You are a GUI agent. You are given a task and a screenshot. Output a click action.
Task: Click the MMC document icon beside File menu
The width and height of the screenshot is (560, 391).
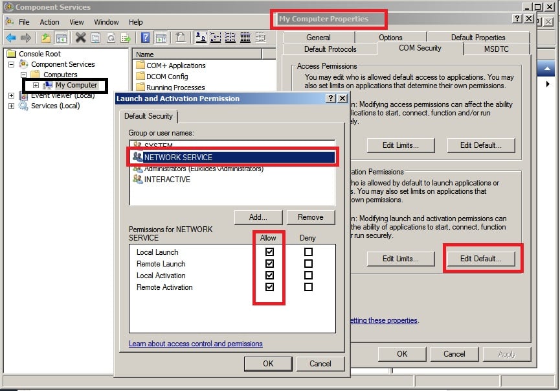click(x=10, y=22)
